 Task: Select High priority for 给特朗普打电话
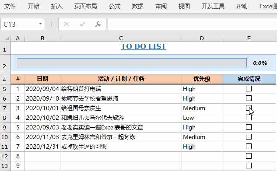tap(202, 89)
